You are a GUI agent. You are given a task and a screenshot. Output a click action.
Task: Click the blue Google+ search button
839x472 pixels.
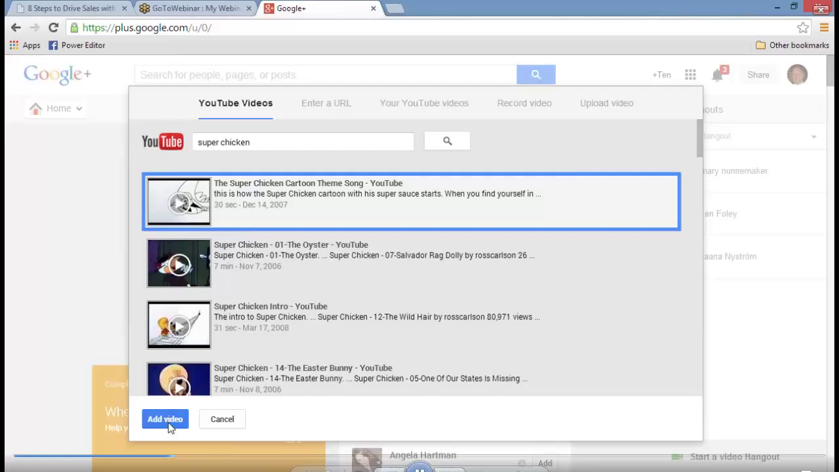536,75
